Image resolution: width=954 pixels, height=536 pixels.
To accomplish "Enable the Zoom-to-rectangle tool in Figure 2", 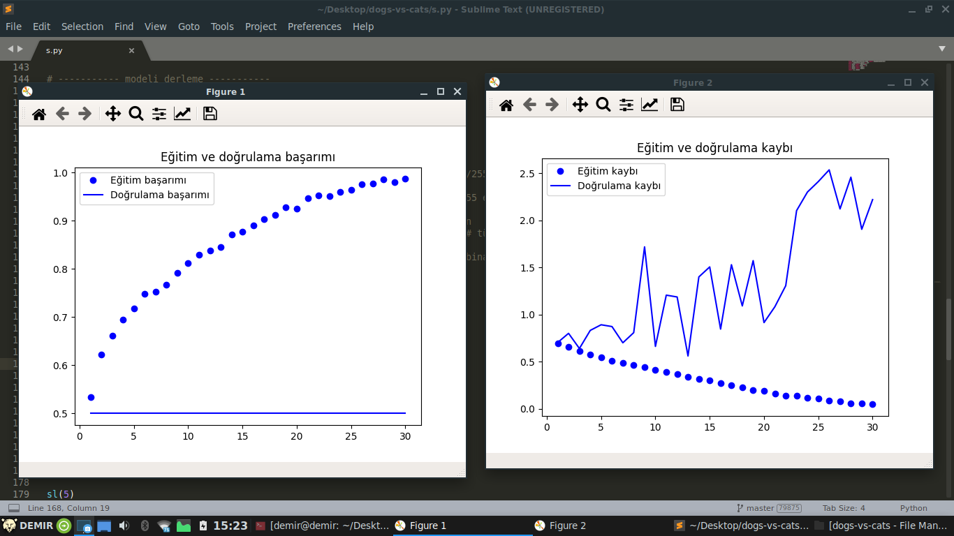I will click(x=603, y=105).
